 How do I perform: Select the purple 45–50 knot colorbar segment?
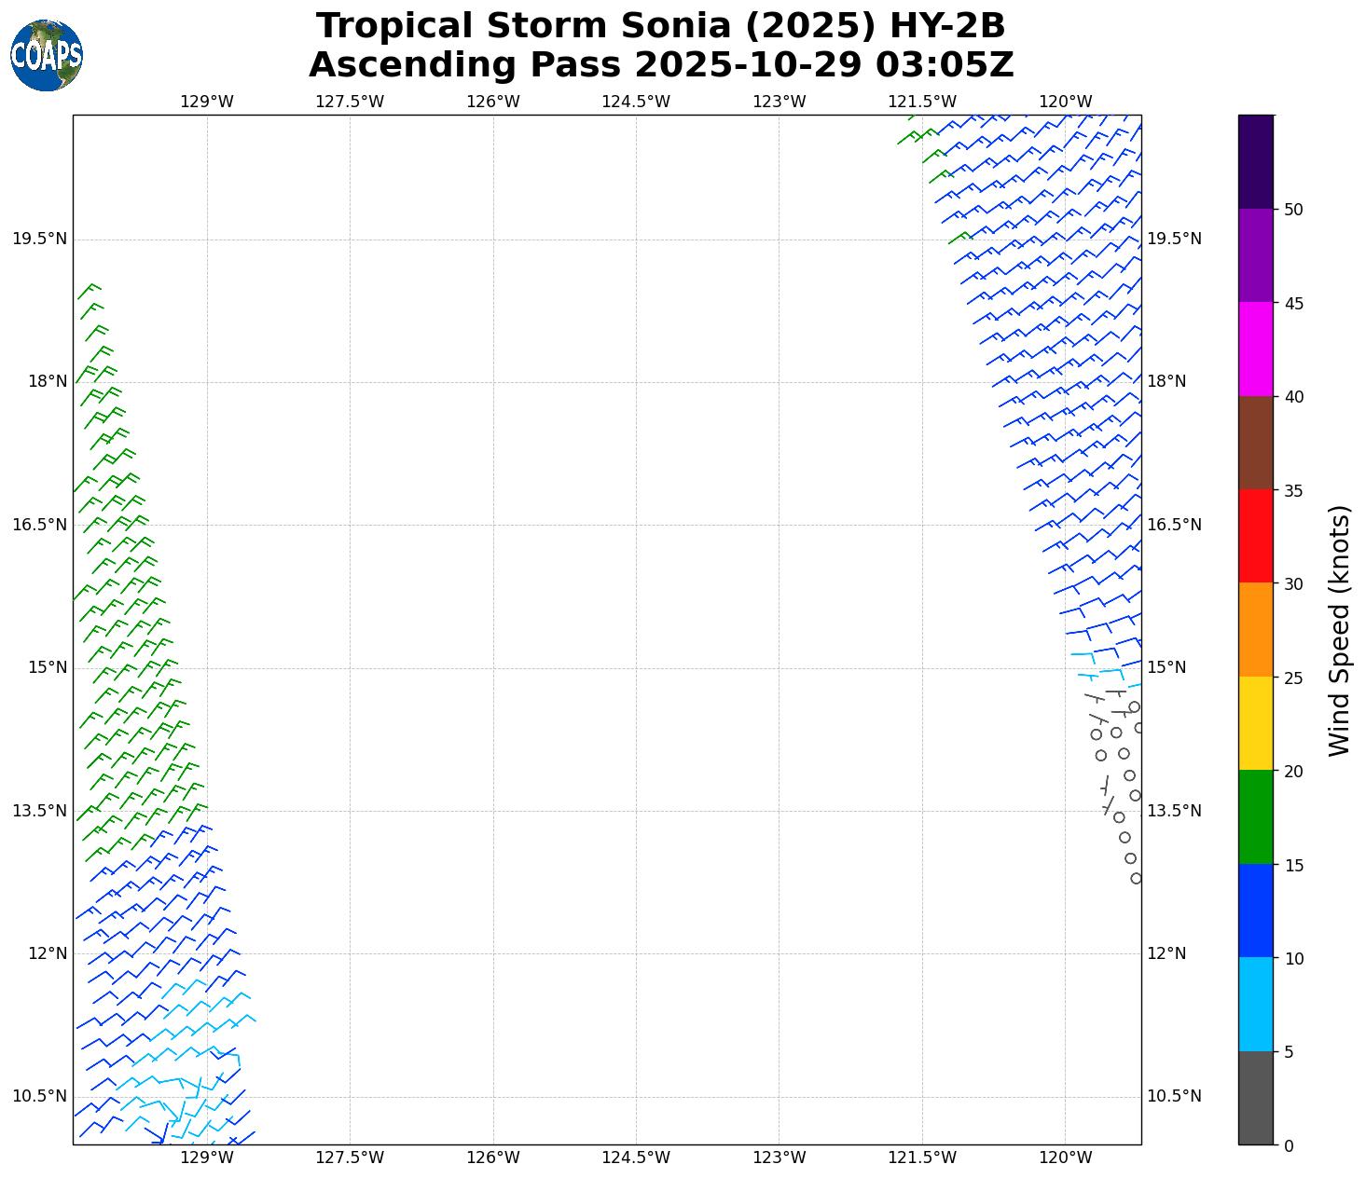tap(1255, 255)
